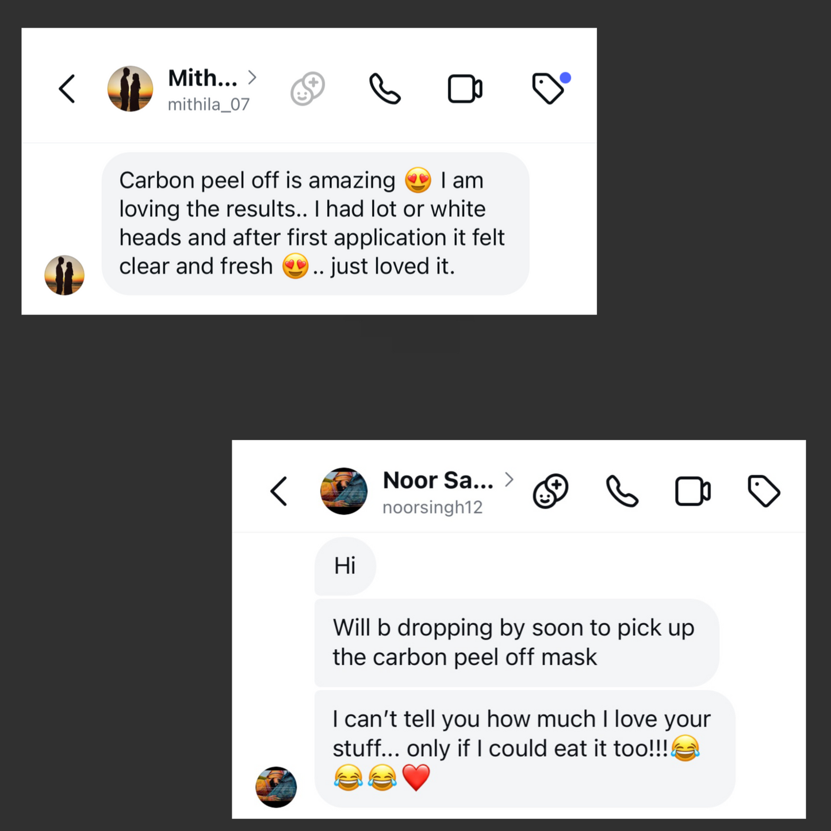Open mithila_07 header profile picture

click(x=131, y=89)
